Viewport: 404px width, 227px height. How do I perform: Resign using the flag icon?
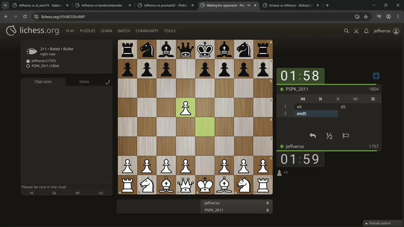point(346,136)
